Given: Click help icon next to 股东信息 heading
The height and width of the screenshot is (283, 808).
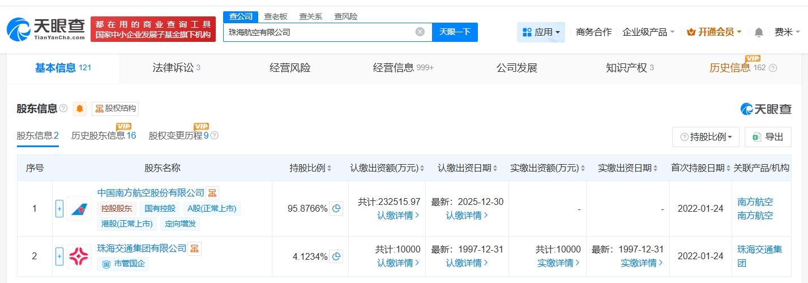Looking at the screenshot, I should click(x=63, y=109).
